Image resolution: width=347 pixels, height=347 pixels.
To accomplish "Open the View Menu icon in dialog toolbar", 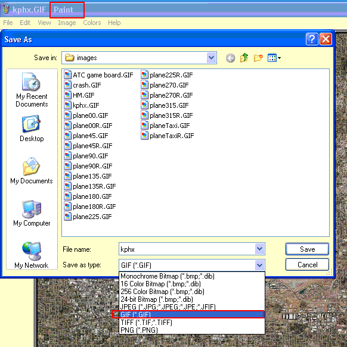I will click(x=274, y=58).
